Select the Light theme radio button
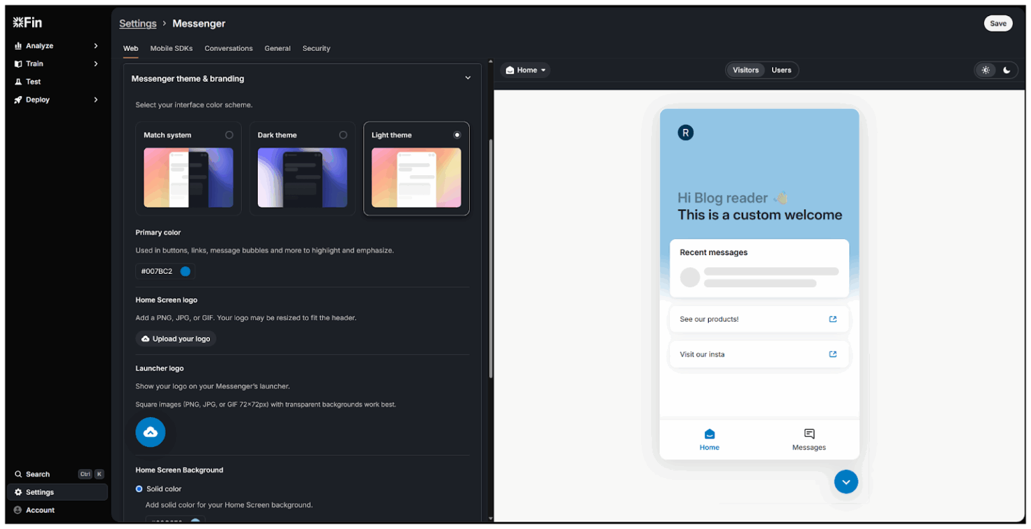The image size is (1031, 529). (x=457, y=134)
